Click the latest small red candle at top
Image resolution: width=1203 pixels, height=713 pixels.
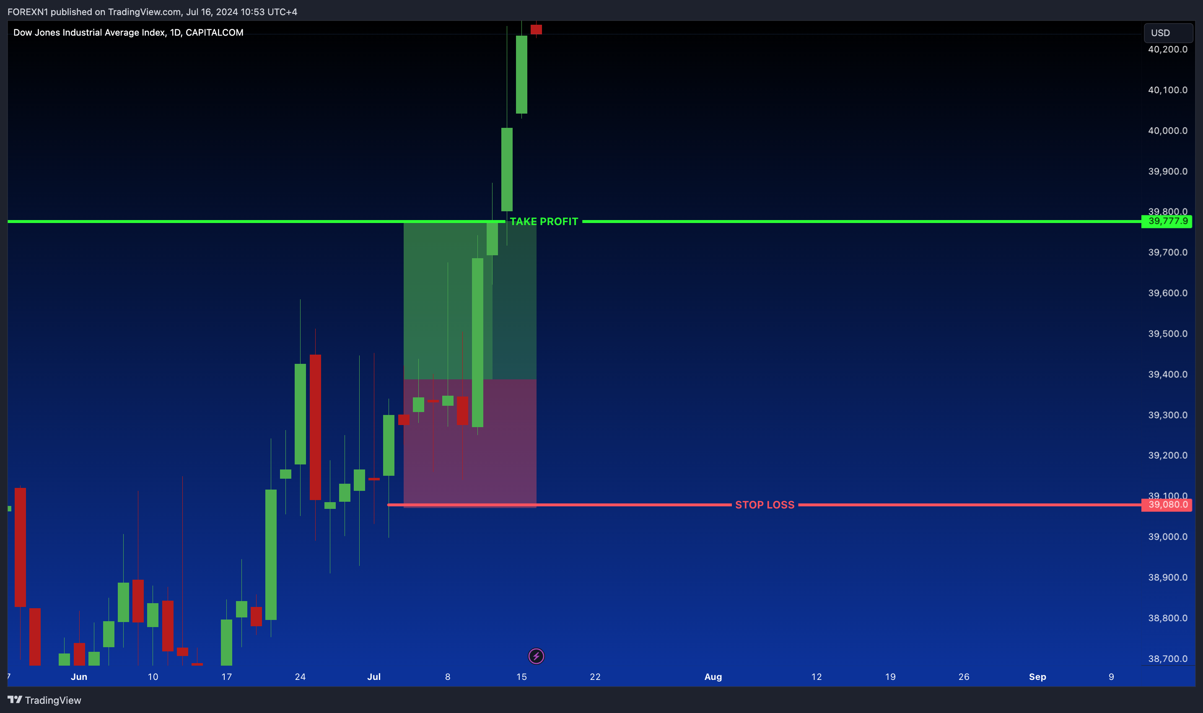pyautogui.click(x=536, y=29)
